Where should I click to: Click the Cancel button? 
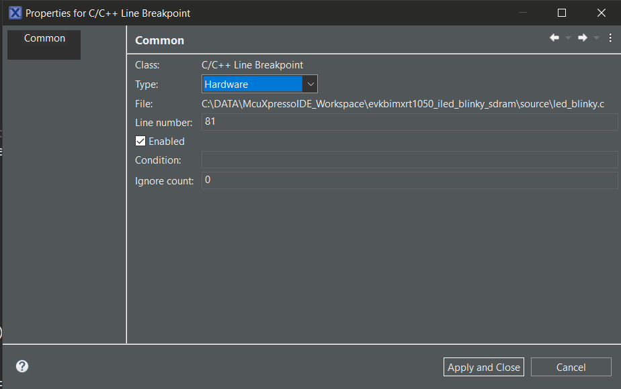[571, 367]
